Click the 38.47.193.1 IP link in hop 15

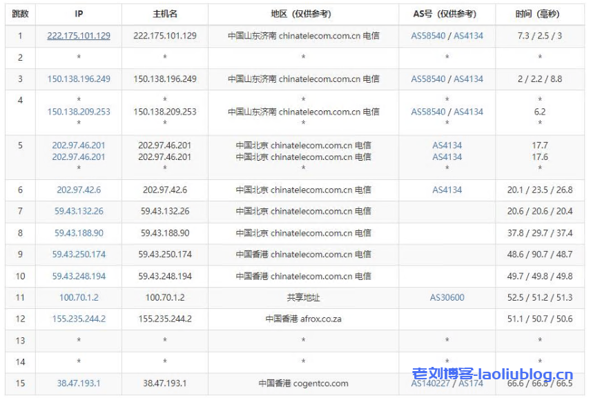point(79,383)
